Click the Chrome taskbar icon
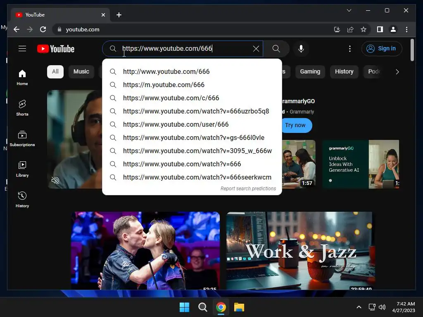The height and width of the screenshot is (317, 423). click(221, 307)
